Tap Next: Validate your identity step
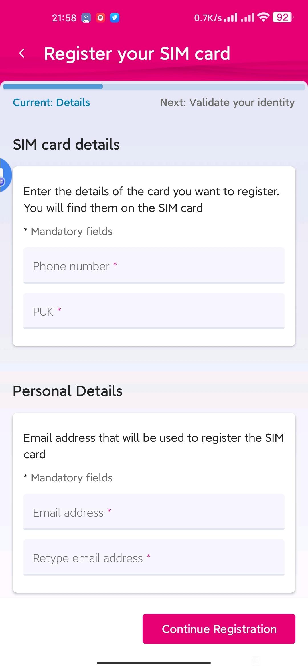 (227, 103)
